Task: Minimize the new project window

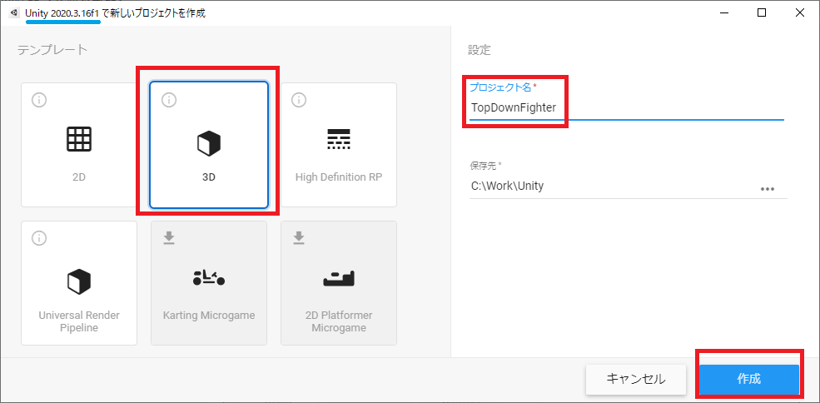Action: click(725, 13)
